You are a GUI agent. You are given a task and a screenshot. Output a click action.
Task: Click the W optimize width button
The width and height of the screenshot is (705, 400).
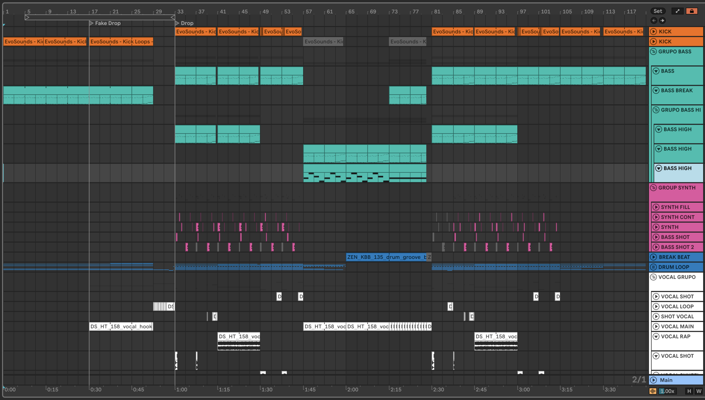[698, 391]
